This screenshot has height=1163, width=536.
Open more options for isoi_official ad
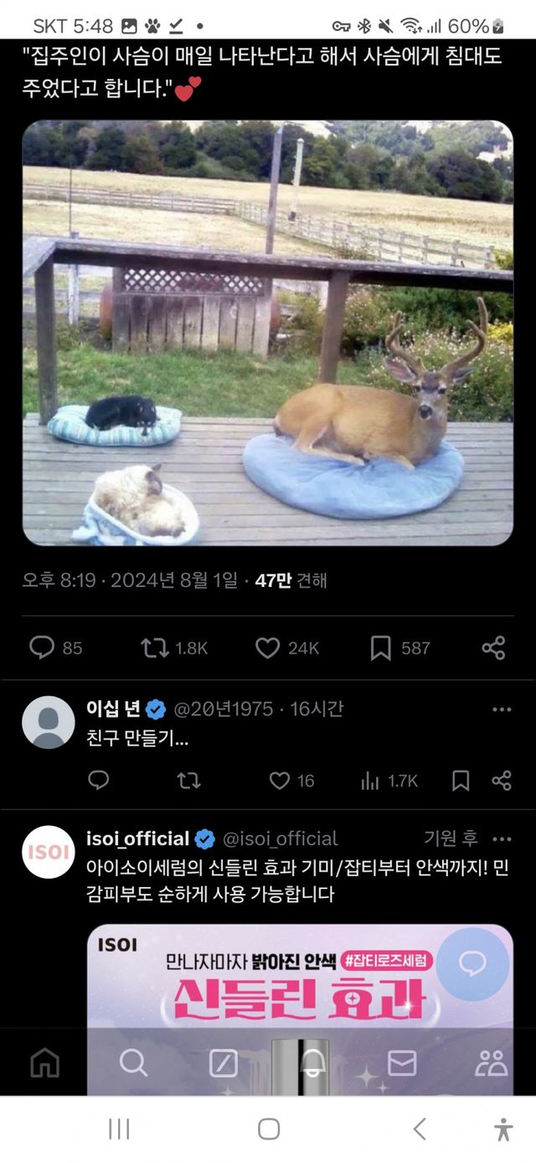pyautogui.click(x=502, y=839)
